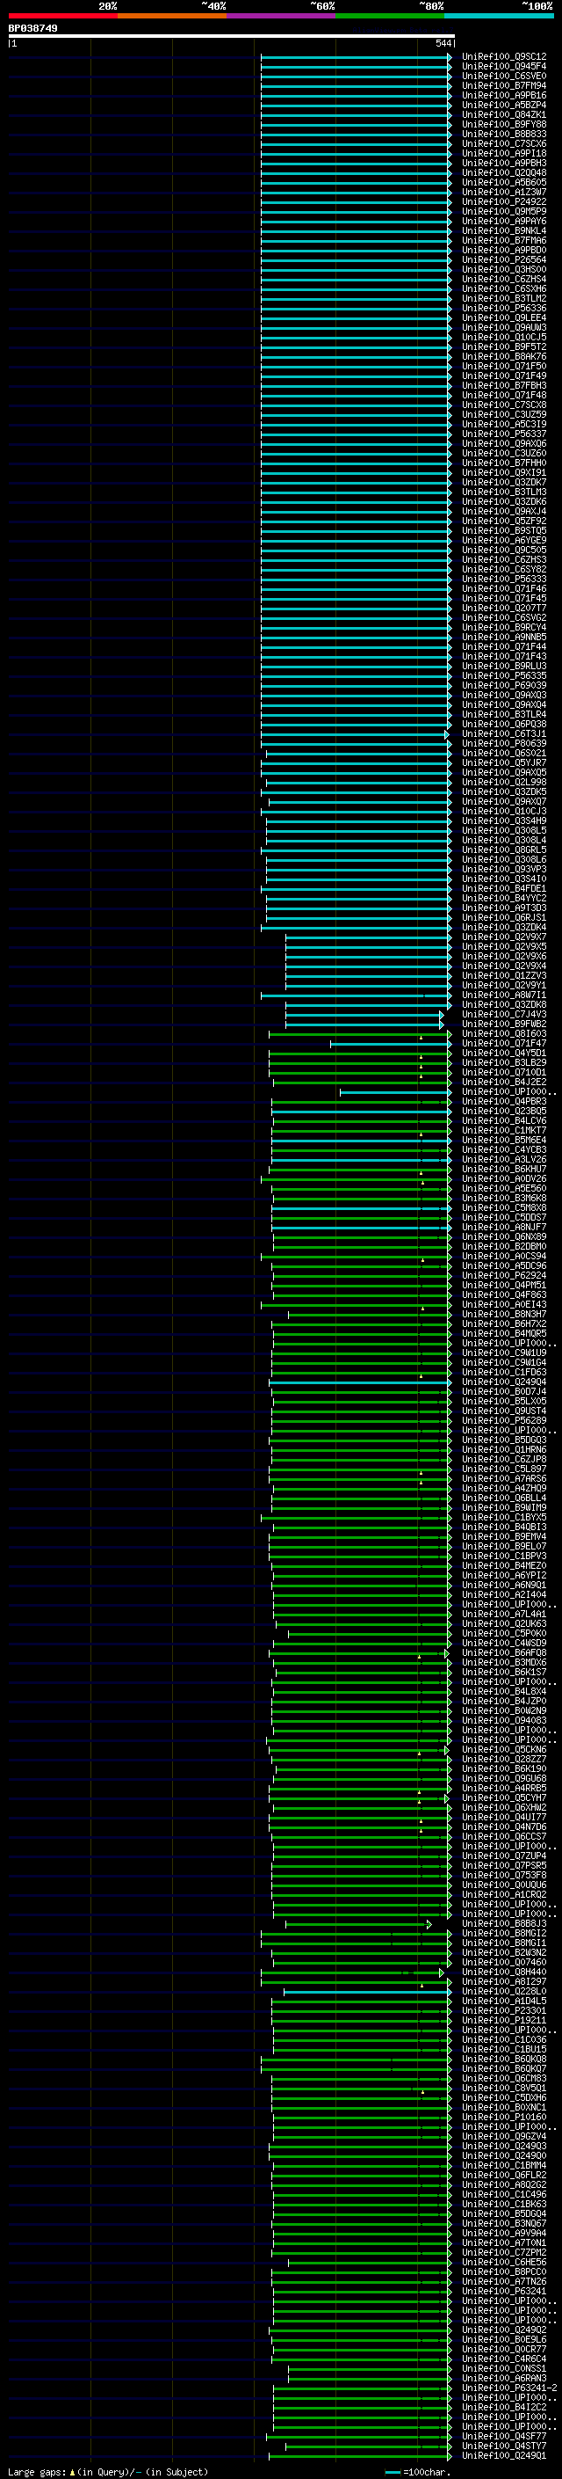The image size is (562, 2479).
Task: Click UniRef100_B3LB29
Action: pyautogui.click(x=503, y=1062)
